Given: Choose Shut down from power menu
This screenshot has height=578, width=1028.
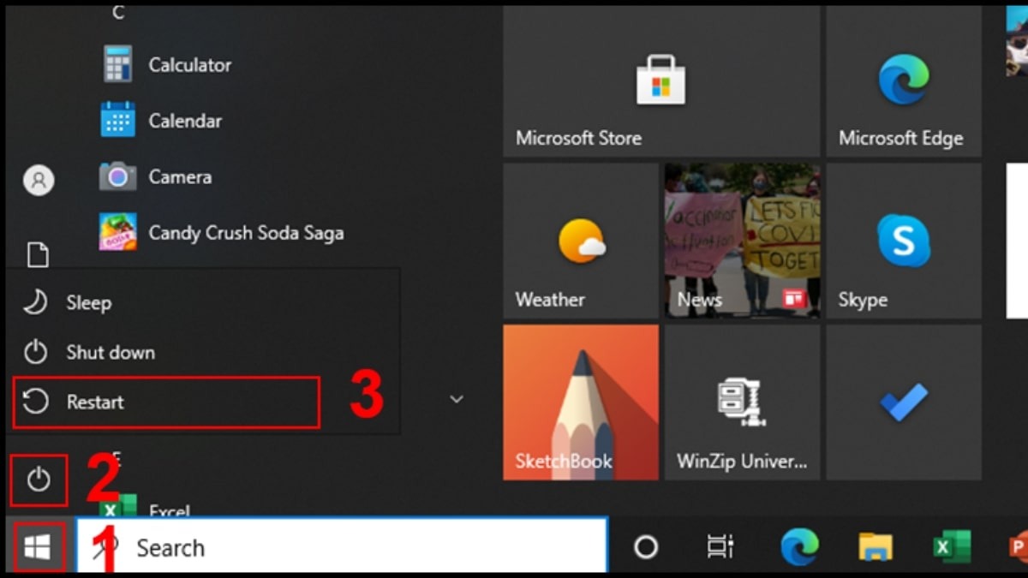Looking at the screenshot, I should [203, 352].
